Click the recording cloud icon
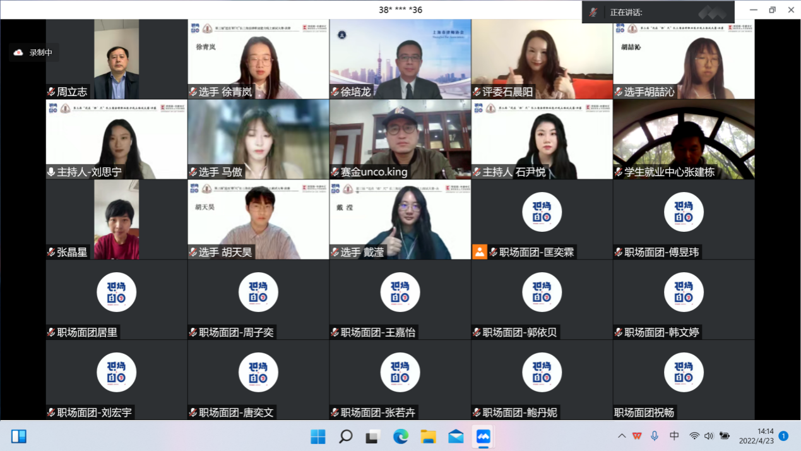This screenshot has height=451, width=801. [x=18, y=52]
